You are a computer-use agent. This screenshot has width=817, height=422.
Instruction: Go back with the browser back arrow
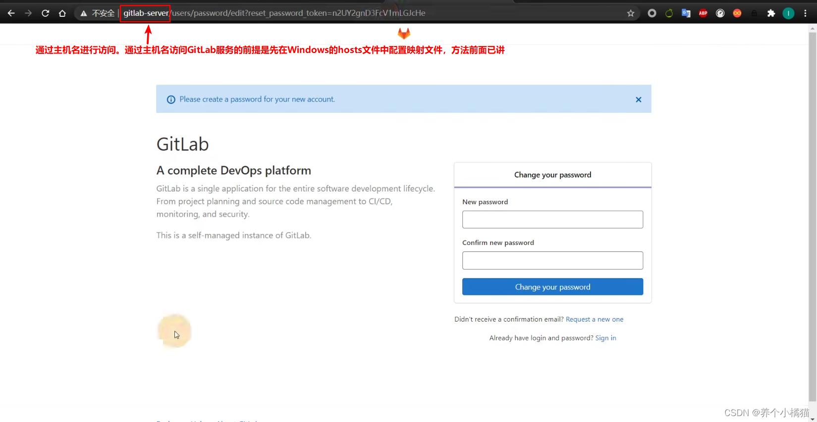pyautogui.click(x=11, y=13)
